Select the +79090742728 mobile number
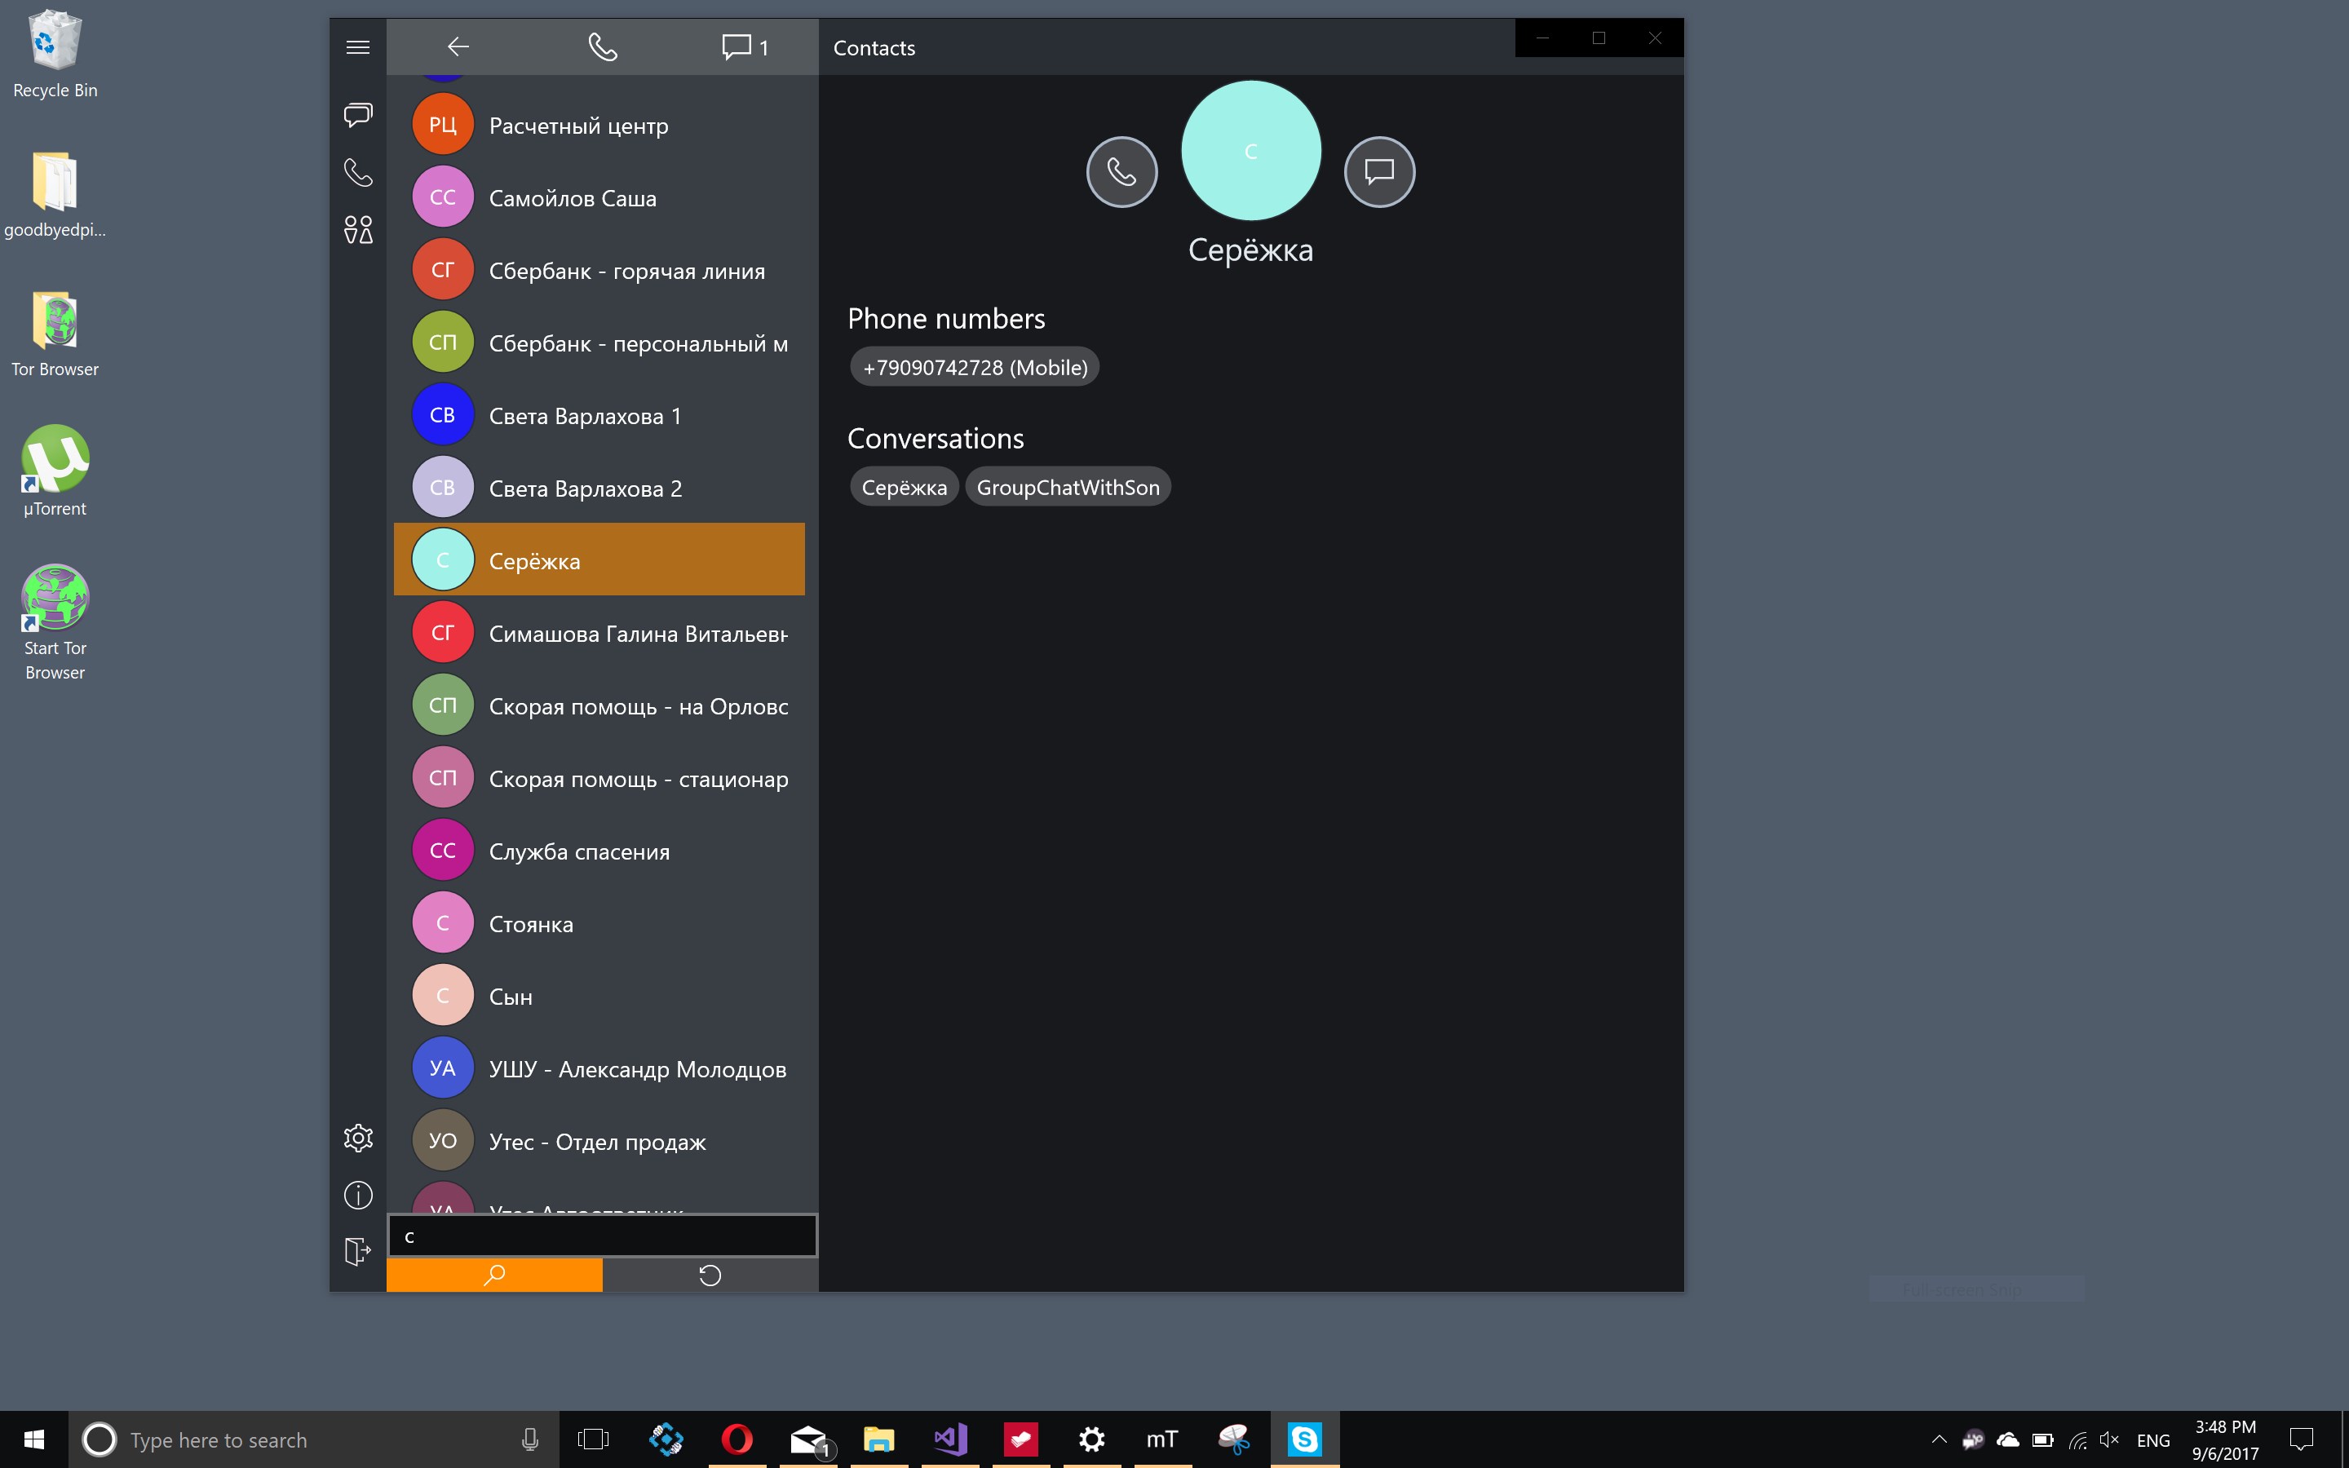Image resolution: width=2349 pixels, height=1468 pixels. pos(974,366)
